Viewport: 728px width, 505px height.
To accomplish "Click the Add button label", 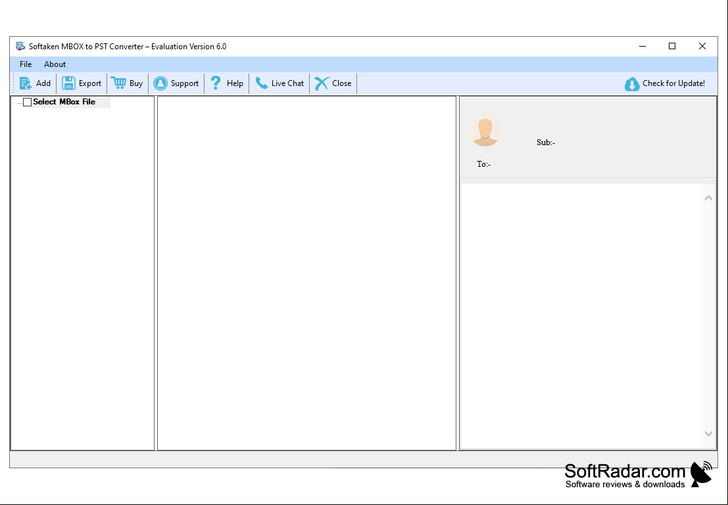I will (x=43, y=83).
